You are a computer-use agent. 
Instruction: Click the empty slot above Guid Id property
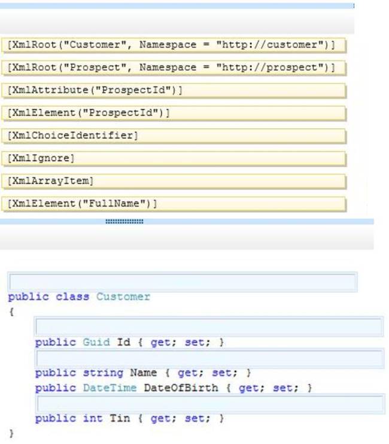click(208, 327)
